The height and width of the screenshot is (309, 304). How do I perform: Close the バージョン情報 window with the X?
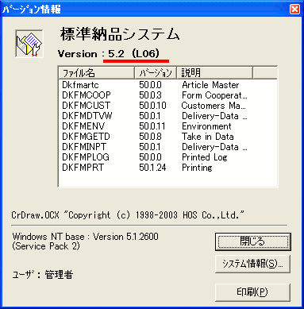pyautogui.click(x=294, y=10)
